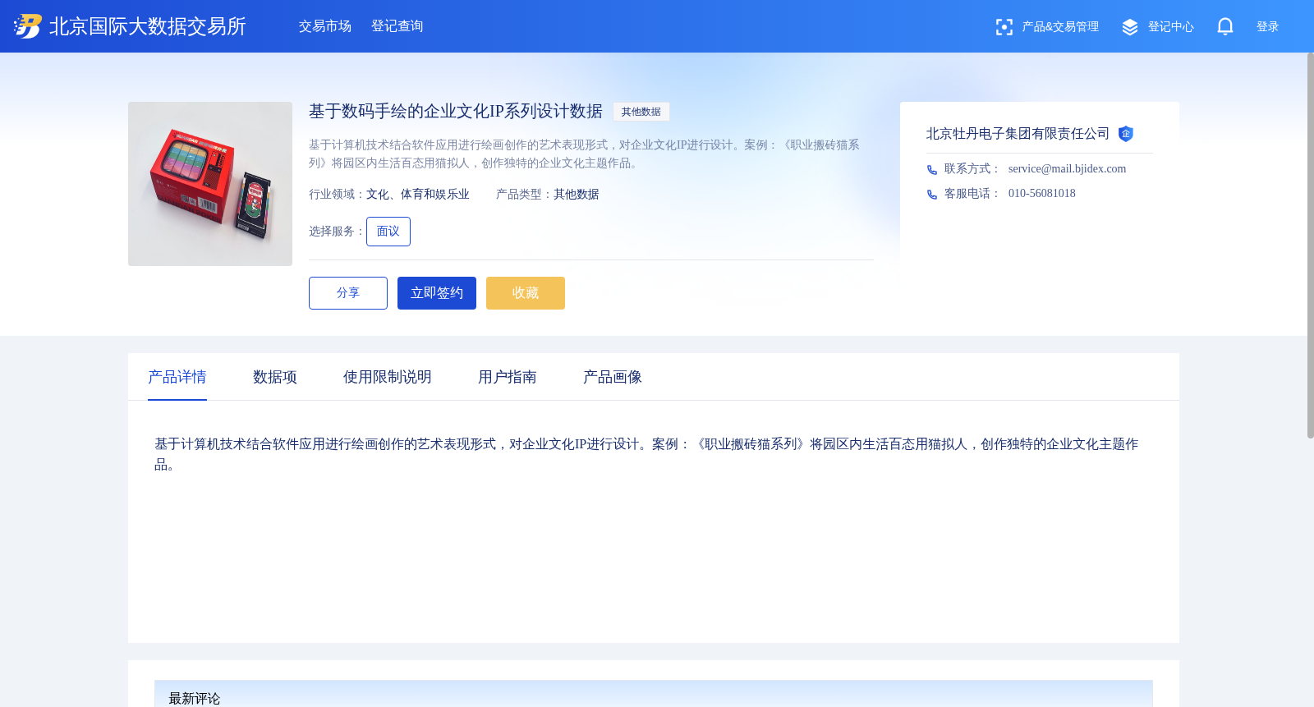This screenshot has height=707, width=1314.
Task: Open the notification bell
Action: (x=1225, y=26)
